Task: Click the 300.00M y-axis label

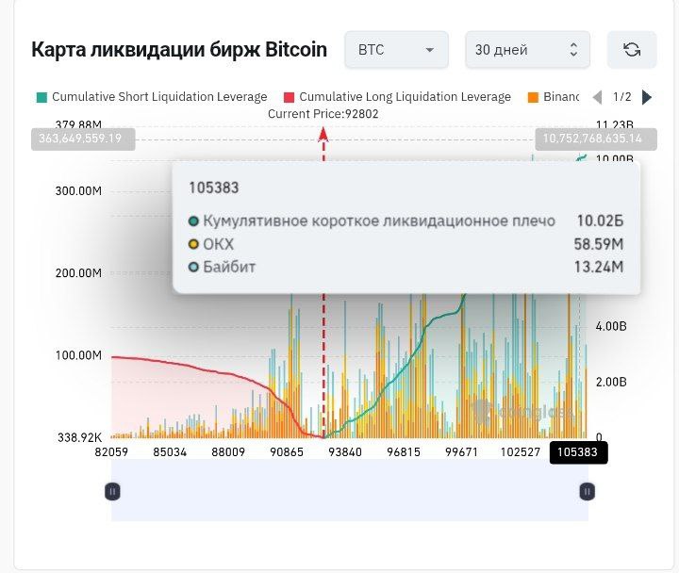Action: pyautogui.click(x=78, y=191)
